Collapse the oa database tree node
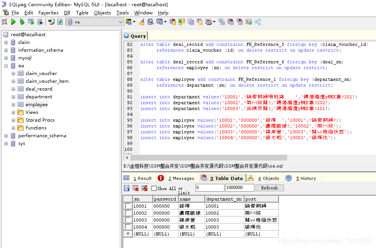 point(6,65)
